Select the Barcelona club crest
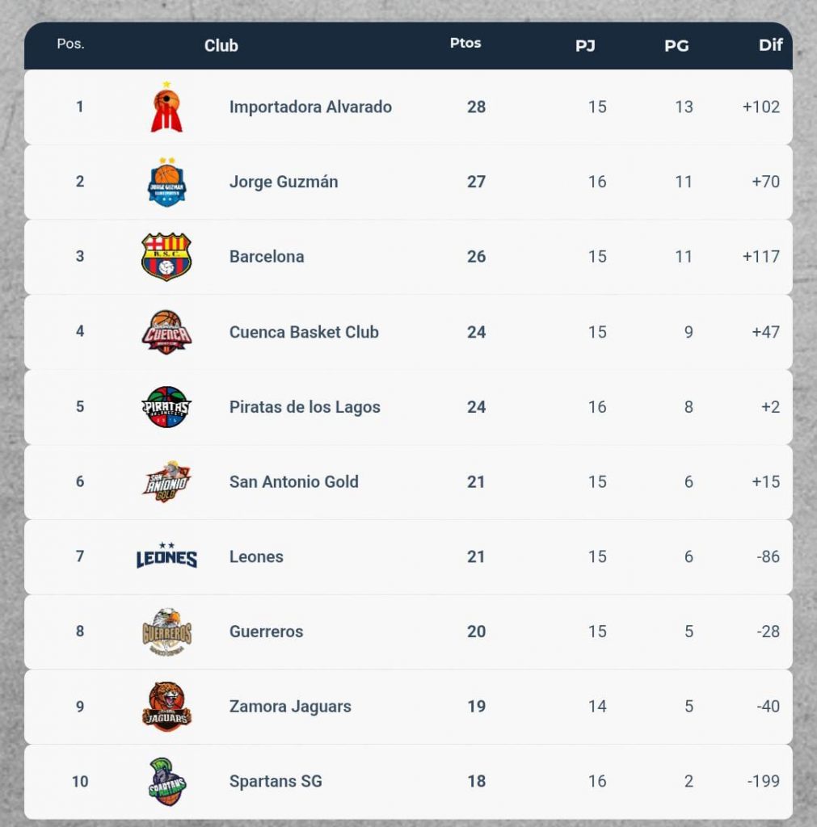The width and height of the screenshot is (817, 827). [166, 257]
